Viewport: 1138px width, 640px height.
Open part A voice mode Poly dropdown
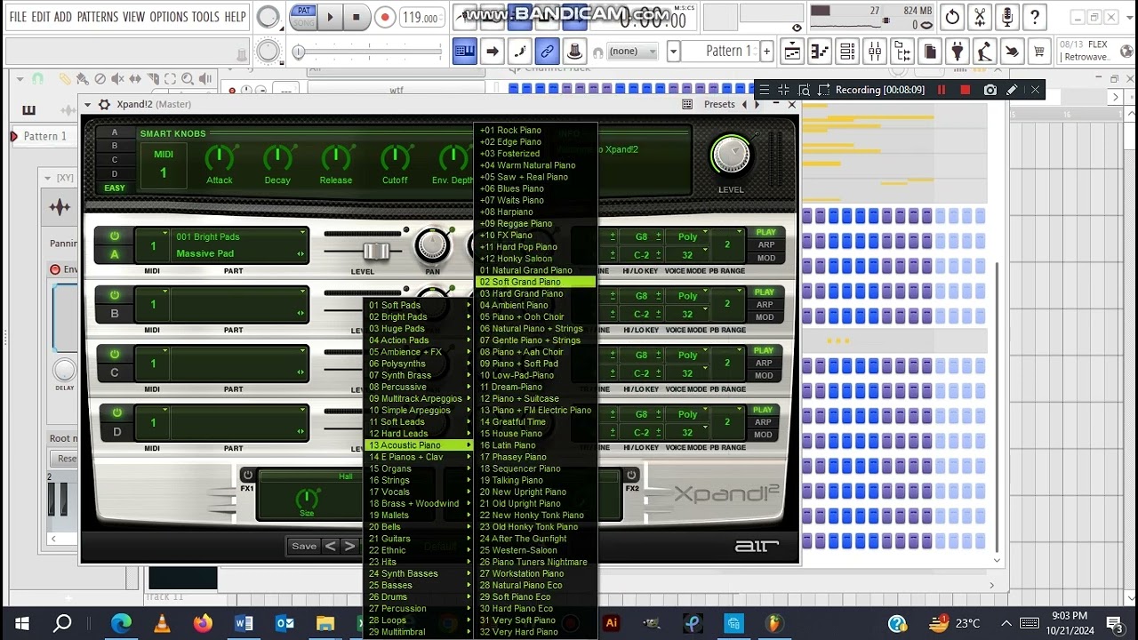click(687, 236)
